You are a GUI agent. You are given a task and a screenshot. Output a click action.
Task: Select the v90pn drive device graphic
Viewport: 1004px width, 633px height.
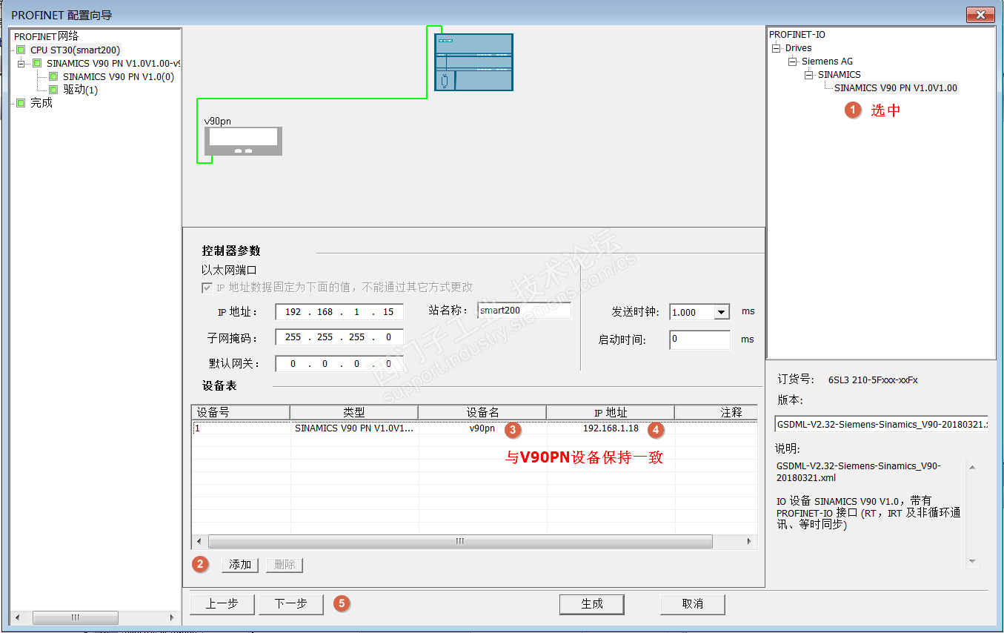click(x=244, y=141)
